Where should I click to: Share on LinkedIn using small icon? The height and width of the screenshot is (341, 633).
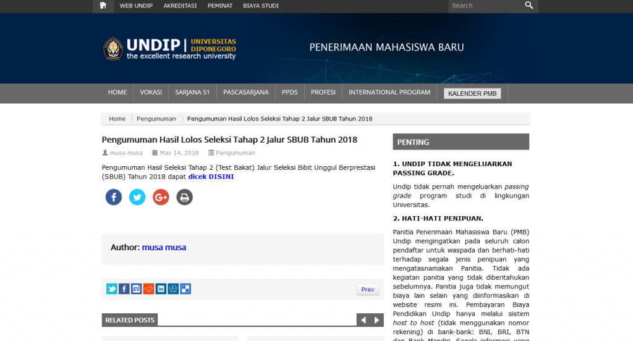[x=161, y=288]
